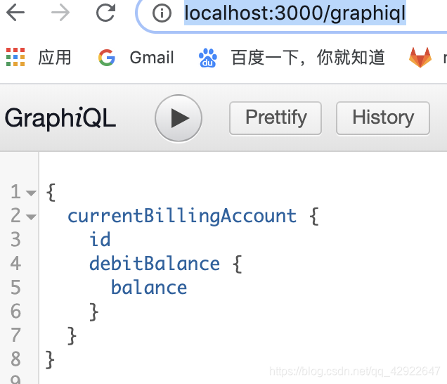The image size is (447, 384).
Task: Open the 百度一下，你就知道 bookmark
Action: click(x=308, y=58)
